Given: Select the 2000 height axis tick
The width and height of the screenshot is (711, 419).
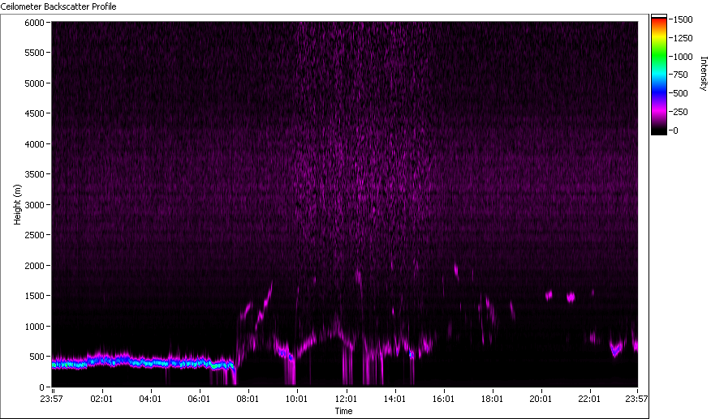Looking at the screenshot, I should pyautogui.click(x=34, y=266).
